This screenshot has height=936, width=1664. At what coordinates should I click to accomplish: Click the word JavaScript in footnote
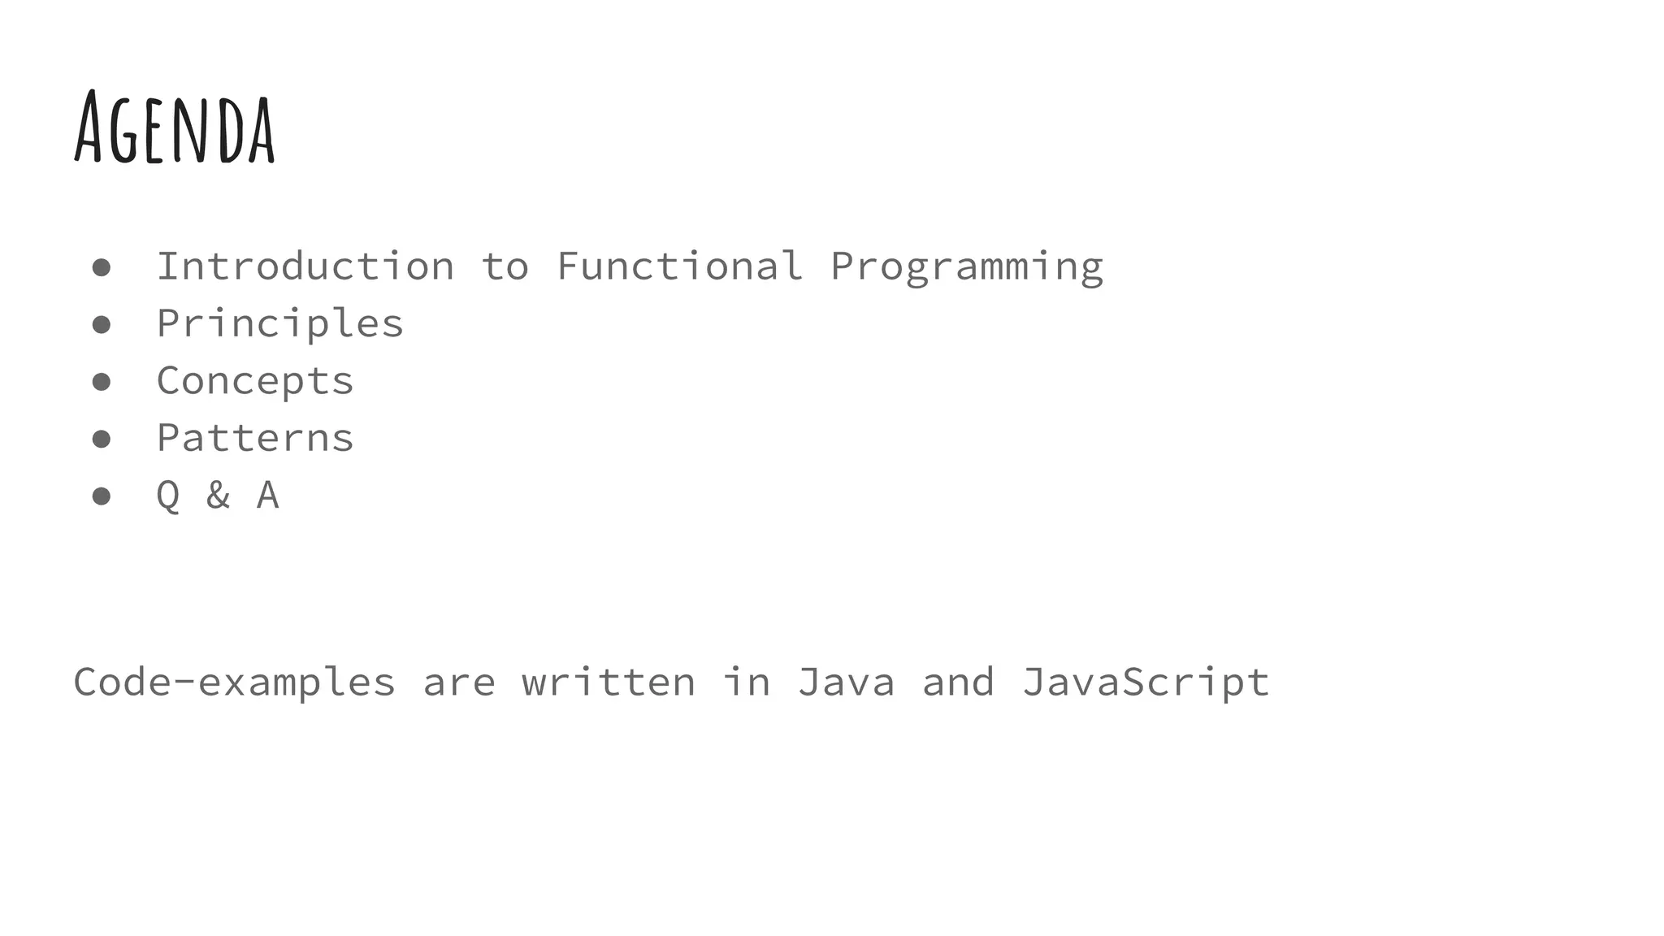1146,682
